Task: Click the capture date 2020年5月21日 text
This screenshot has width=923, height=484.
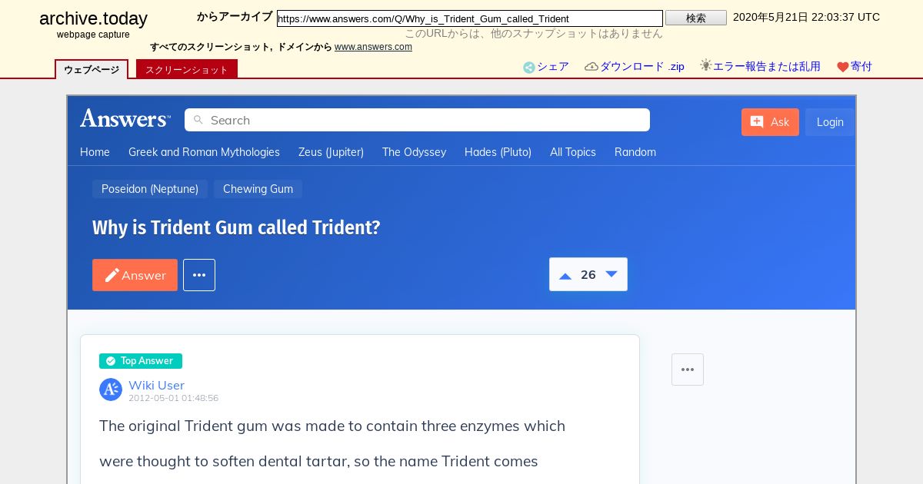Action: tap(806, 17)
